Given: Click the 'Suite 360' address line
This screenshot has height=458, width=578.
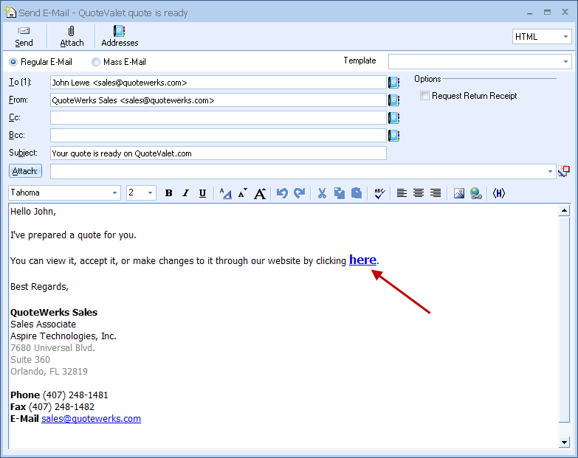Looking at the screenshot, I should click(30, 360).
